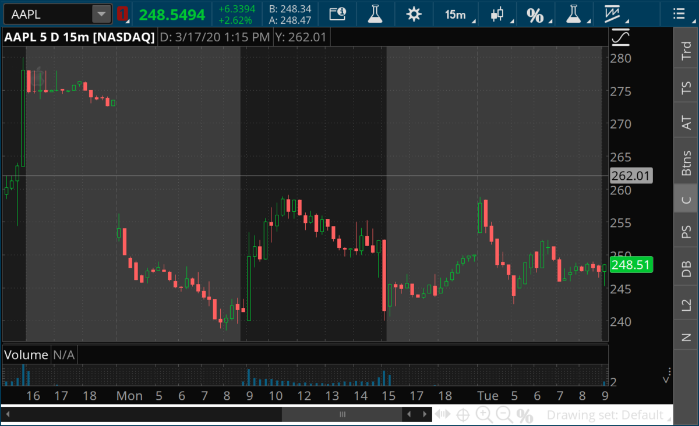Toggle the bottom percent view icon
Image resolution: width=699 pixels, height=426 pixels.
tap(525, 416)
